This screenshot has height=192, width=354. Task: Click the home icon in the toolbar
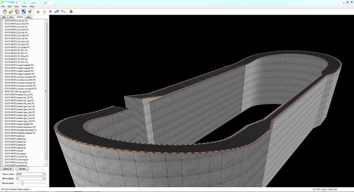click(4, 12)
